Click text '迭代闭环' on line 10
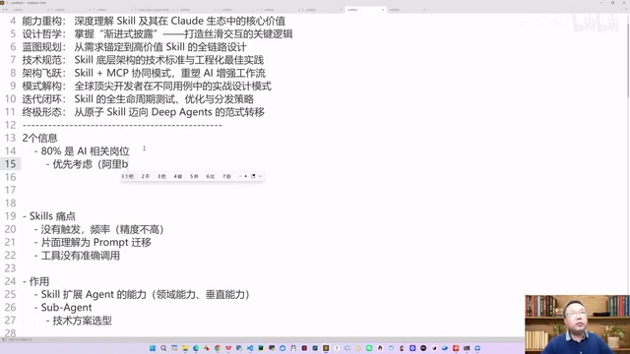The image size is (630, 354). 41,99
